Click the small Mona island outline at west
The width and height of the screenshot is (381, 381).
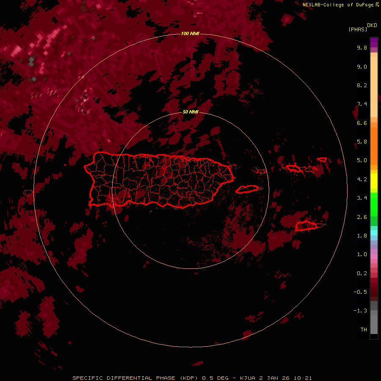point(28,193)
